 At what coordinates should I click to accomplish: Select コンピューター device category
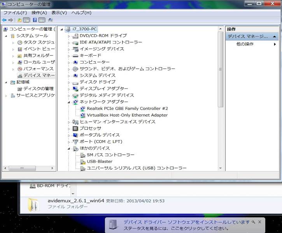pyautogui.click(x=95, y=62)
